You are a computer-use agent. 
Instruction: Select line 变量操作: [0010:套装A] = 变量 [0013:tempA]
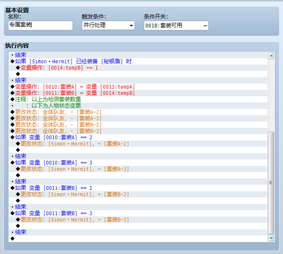(138, 86)
